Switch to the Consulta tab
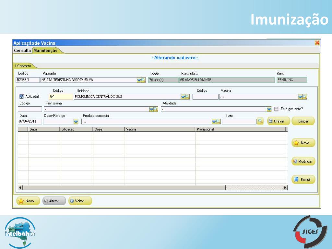 [x=22, y=51]
